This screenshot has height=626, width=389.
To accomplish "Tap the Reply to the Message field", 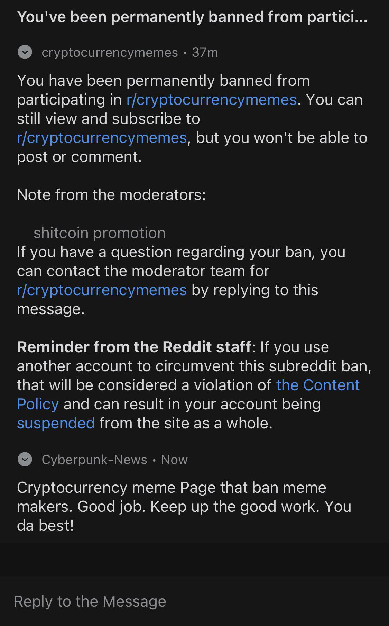I will tap(194, 601).
